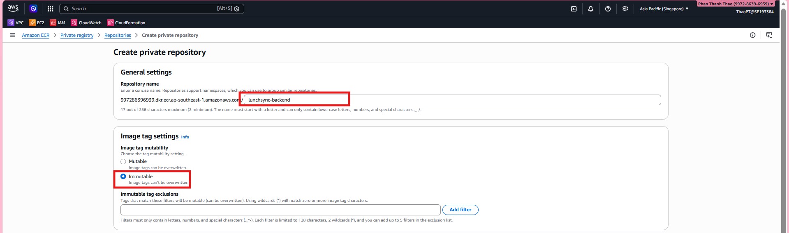Select the Immutable radio button

123,176
